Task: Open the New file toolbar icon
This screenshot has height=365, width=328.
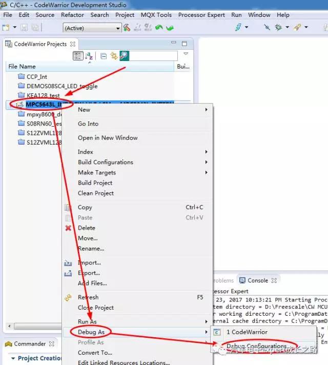Action: [x=7, y=28]
